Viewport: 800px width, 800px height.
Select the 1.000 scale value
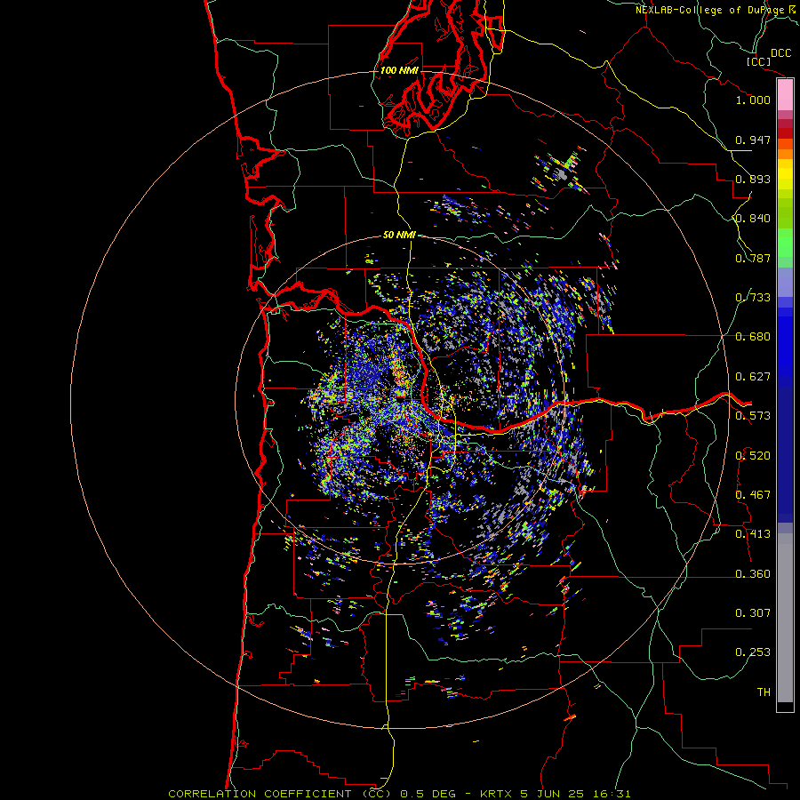click(x=753, y=100)
